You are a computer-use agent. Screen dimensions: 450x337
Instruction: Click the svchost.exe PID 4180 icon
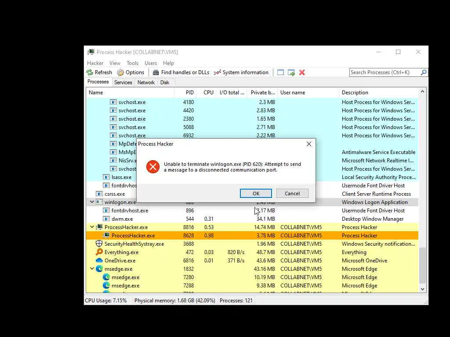(x=113, y=102)
